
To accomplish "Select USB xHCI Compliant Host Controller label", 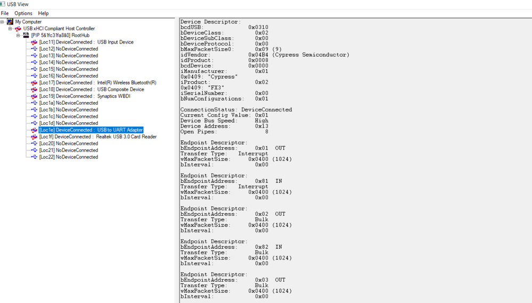I will (59, 28).
